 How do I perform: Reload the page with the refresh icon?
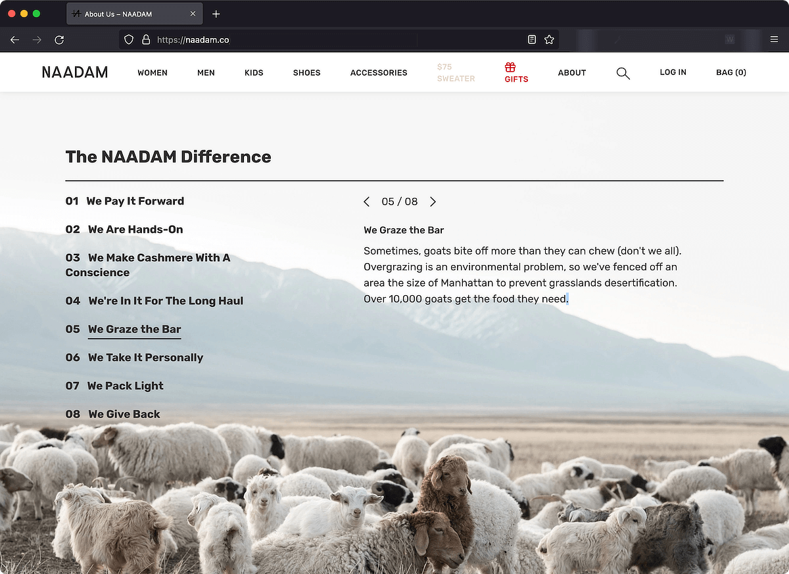pos(59,39)
